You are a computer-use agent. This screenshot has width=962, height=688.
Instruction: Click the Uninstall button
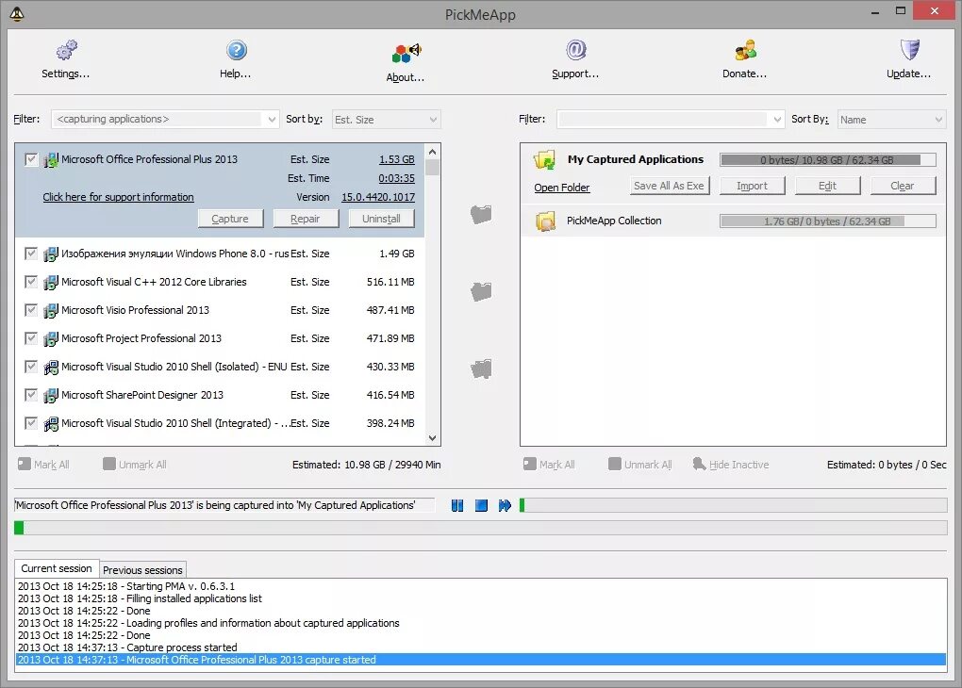381,219
